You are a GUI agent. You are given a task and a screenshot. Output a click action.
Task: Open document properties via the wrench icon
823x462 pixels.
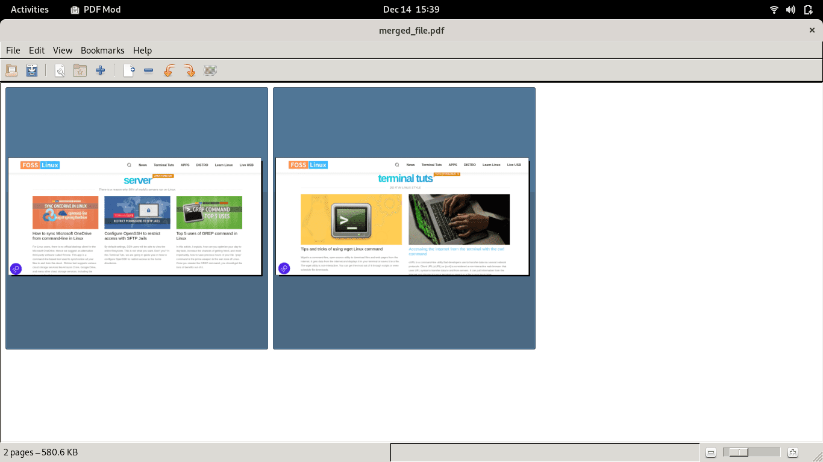(60, 71)
